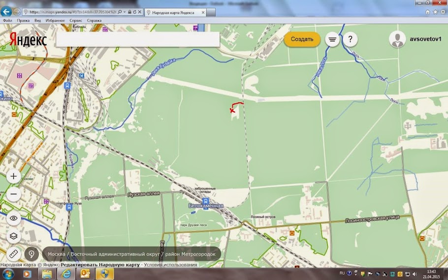Click the Лосиноостровская улица street label
This screenshot has width=448, height=280.
[372, 219]
